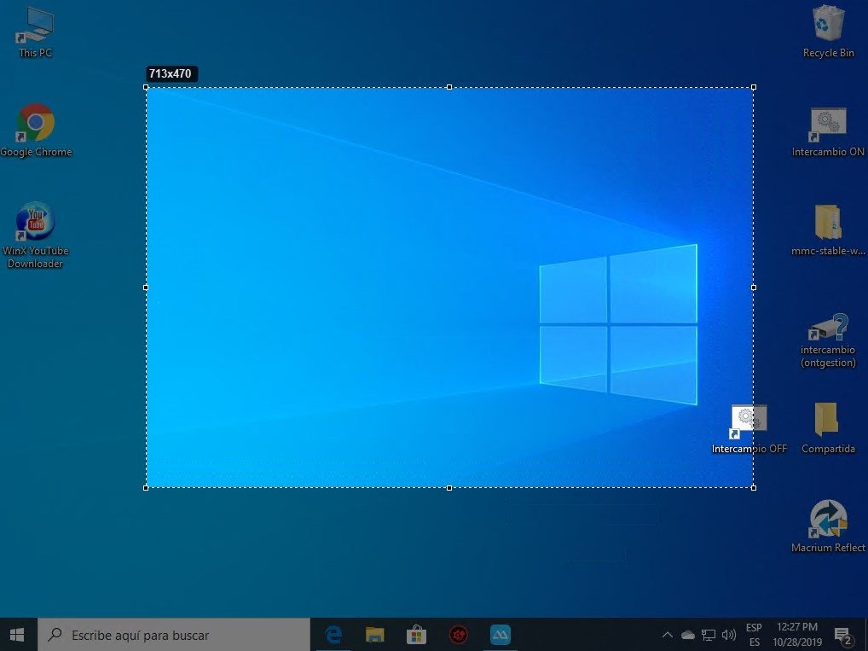This screenshot has height=651, width=868.
Task: Select the Google Chrome desktop shortcut
Action: [36, 131]
